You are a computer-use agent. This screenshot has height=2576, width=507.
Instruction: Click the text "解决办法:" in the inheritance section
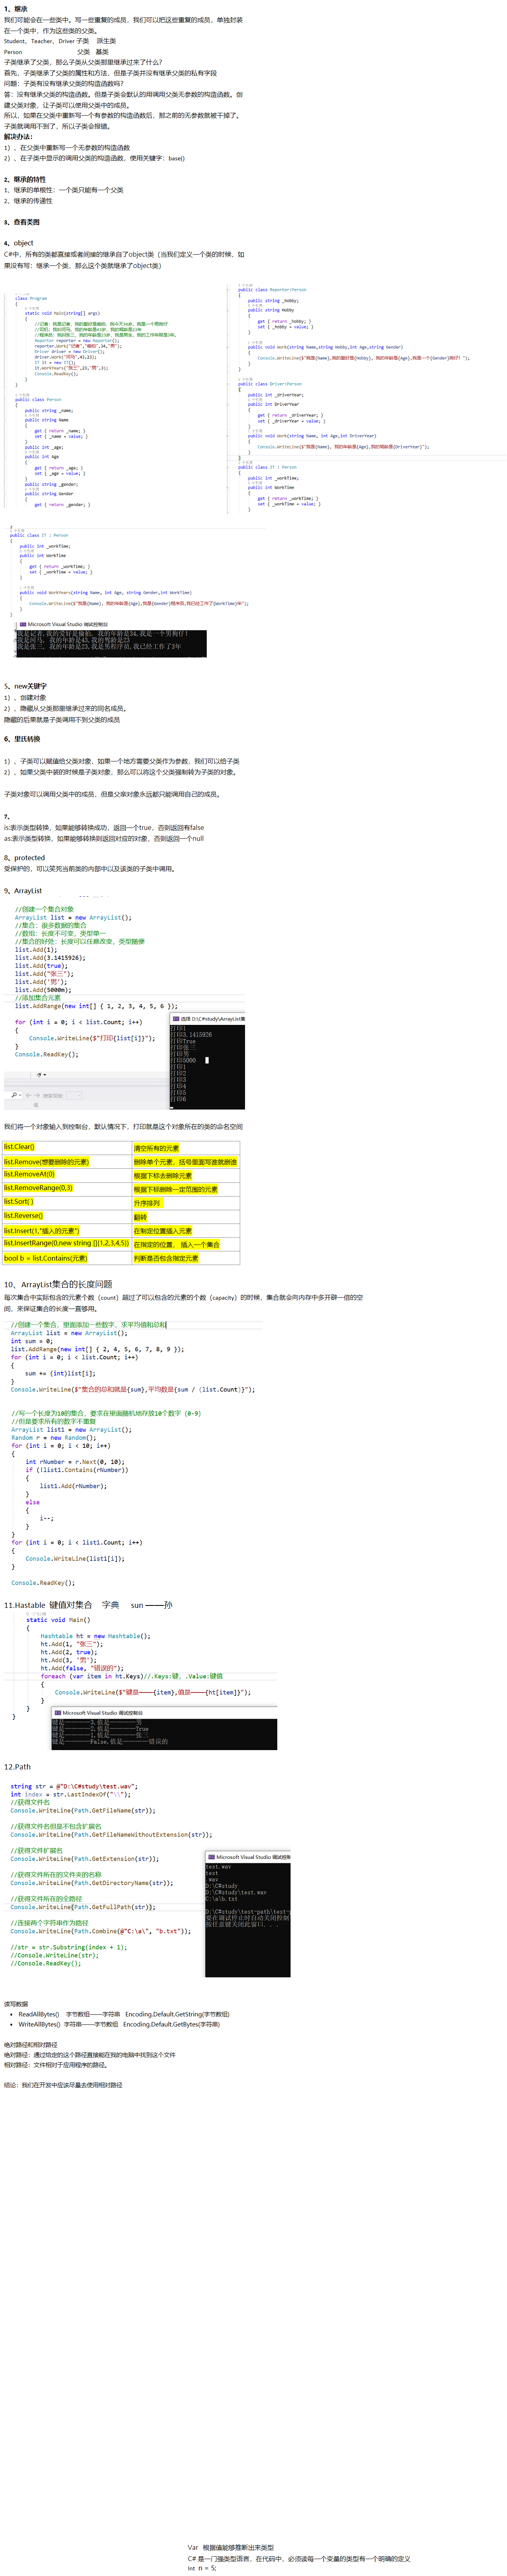pyautogui.click(x=19, y=137)
